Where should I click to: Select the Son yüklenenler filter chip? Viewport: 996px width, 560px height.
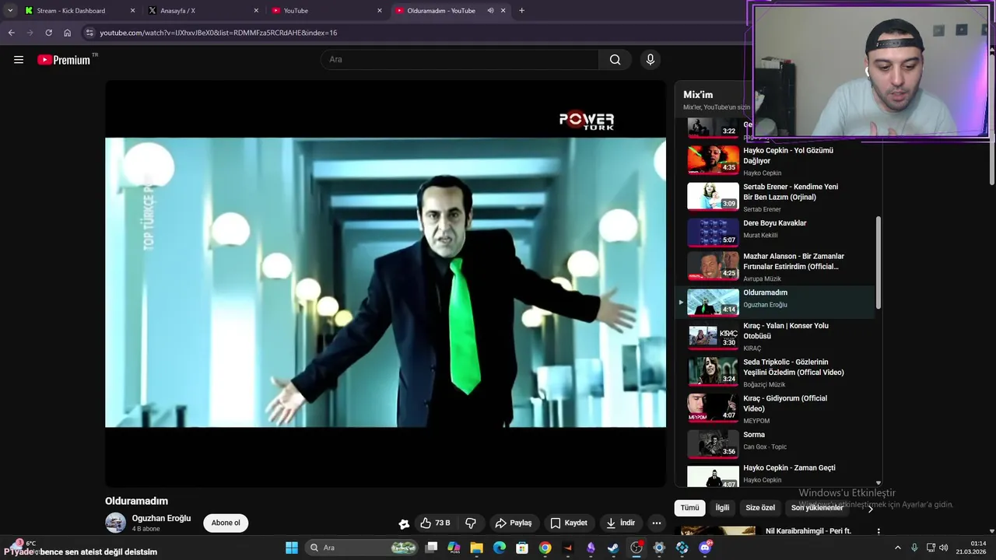pos(817,508)
